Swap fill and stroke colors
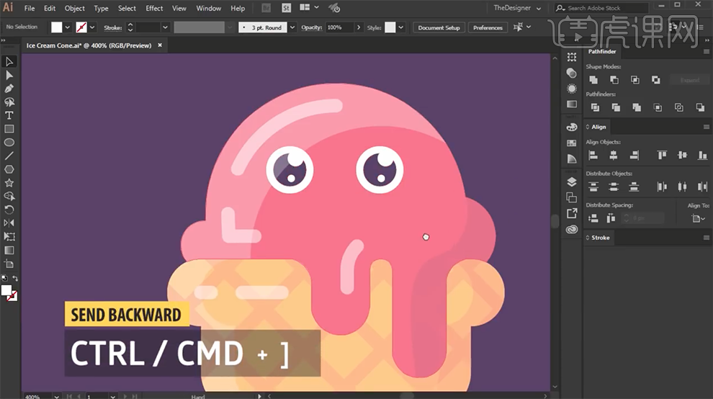713x399 pixels. [x=16, y=278]
